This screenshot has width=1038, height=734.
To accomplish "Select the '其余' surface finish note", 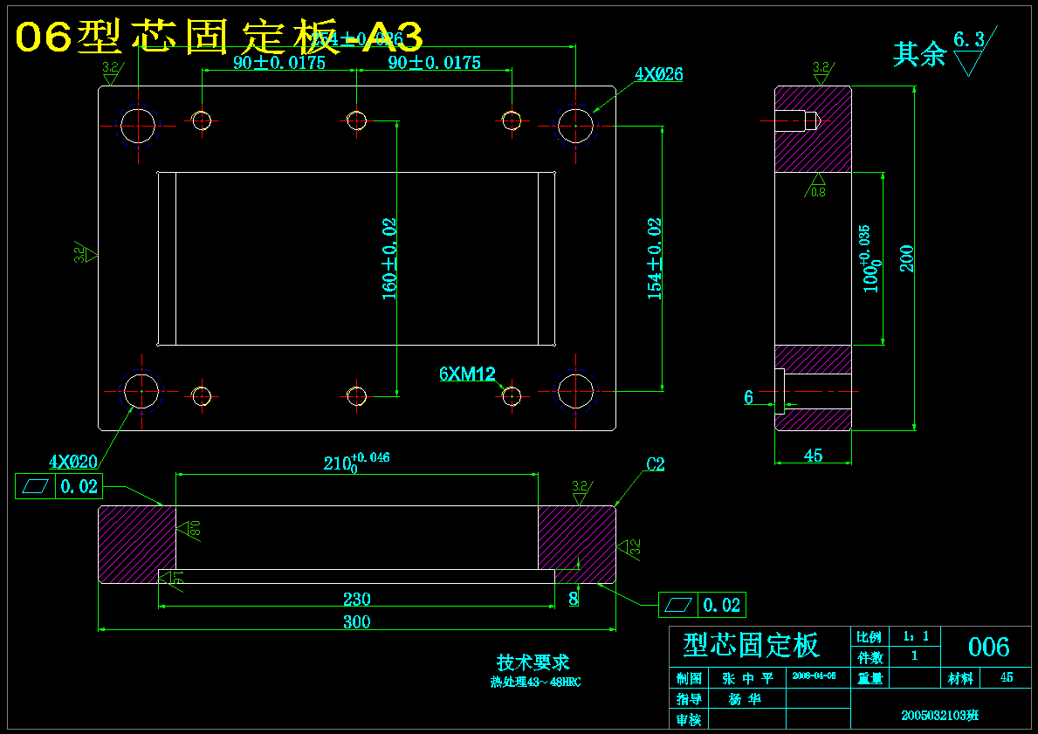I will click(919, 53).
